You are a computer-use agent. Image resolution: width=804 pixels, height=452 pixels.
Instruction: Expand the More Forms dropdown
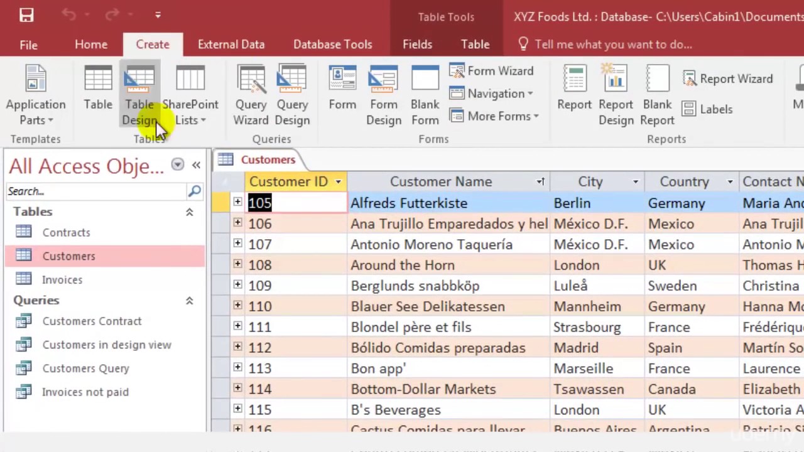503,116
